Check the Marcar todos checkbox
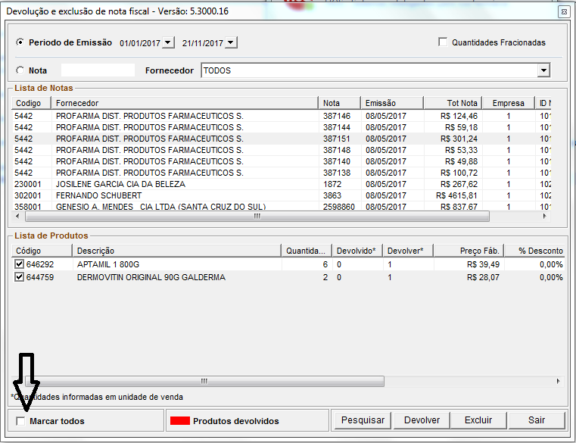Image resolution: width=576 pixels, height=443 pixels. [21, 421]
